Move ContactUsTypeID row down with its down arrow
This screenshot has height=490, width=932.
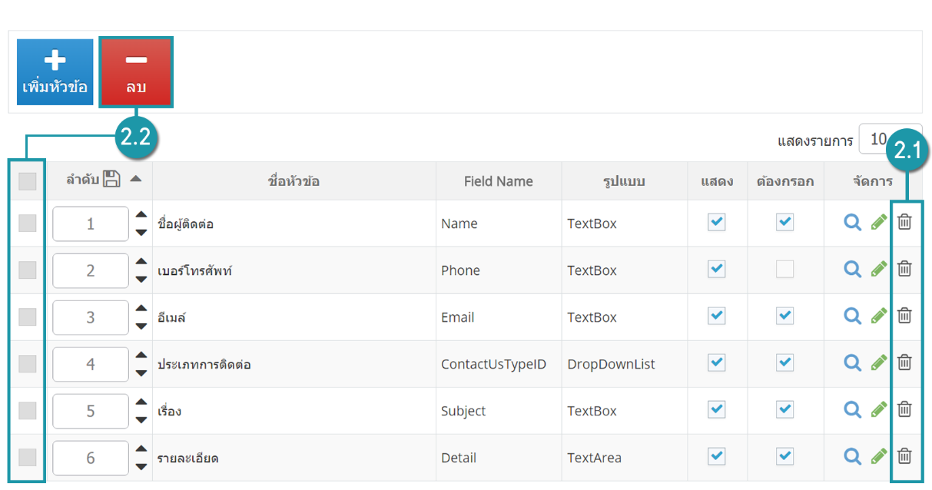pyautogui.click(x=141, y=372)
